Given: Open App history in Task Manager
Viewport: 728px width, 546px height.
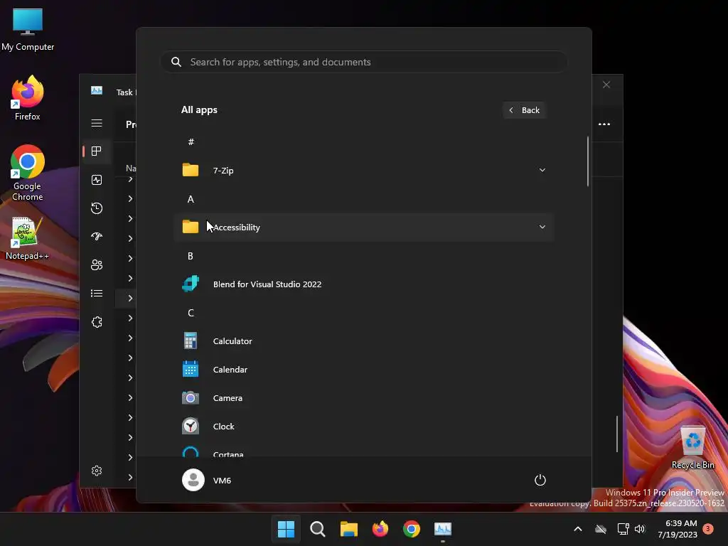Looking at the screenshot, I should click(x=97, y=208).
